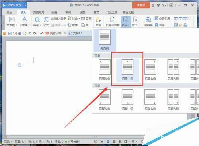Redo the last action
Viewport: 199px width, 146px height.
pyautogui.click(x=35, y=34)
